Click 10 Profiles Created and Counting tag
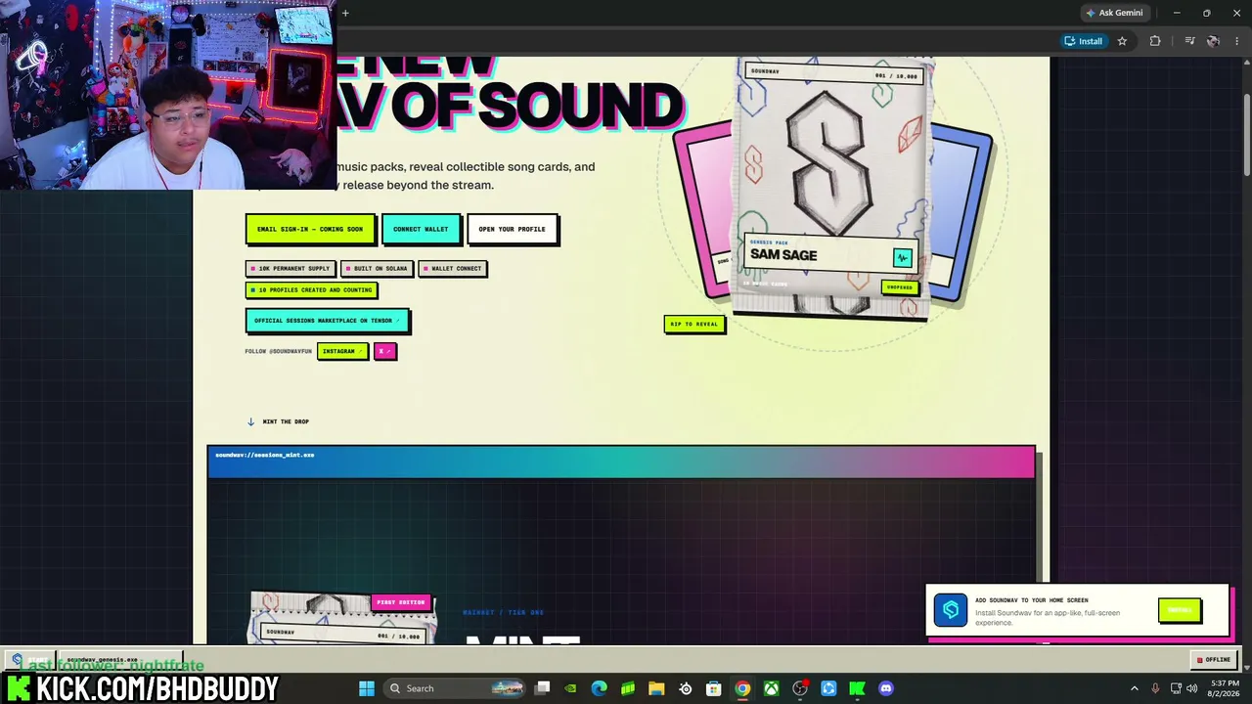Image resolution: width=1252 pixels, height=704 pixels. (311, 290)
